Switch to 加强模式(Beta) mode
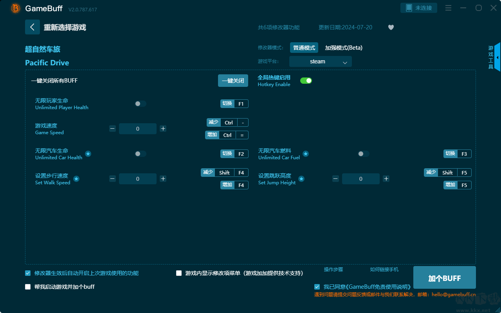Viewport: 501px width, 313px height. coord(344,48)
